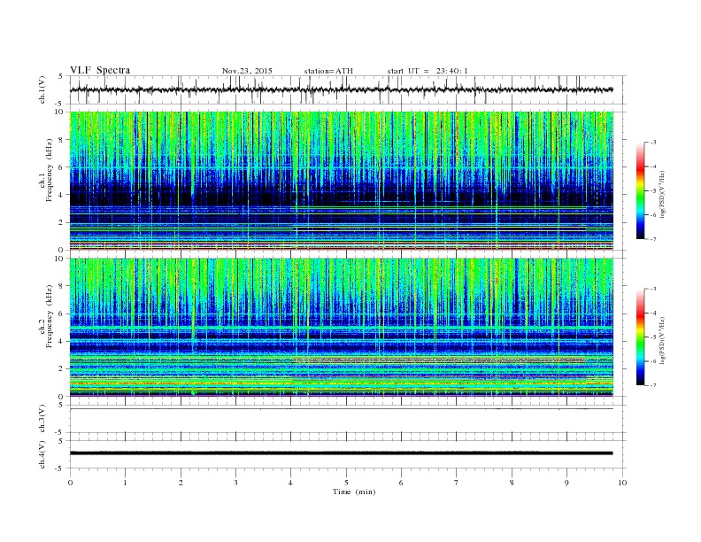Click the "4" kHz tick on ch.1 axis
Screen dimensions: 701x542
coord(62,195)
